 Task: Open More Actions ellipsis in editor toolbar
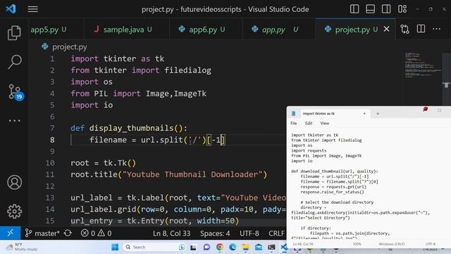(436, 29)
